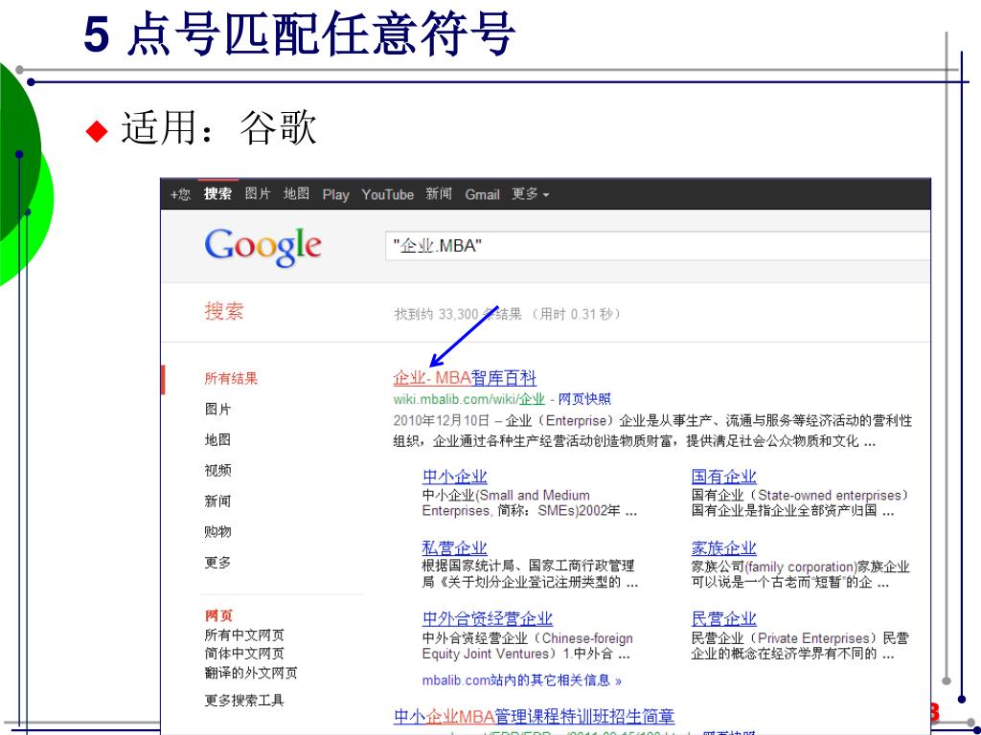Filter results by 图片 in sidebar
Screen dimensions: 981x735
[x=217, y=409]
